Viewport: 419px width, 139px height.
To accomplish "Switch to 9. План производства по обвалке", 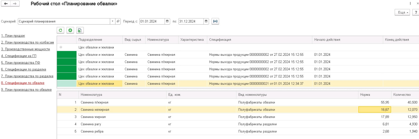I will (26, 90).
